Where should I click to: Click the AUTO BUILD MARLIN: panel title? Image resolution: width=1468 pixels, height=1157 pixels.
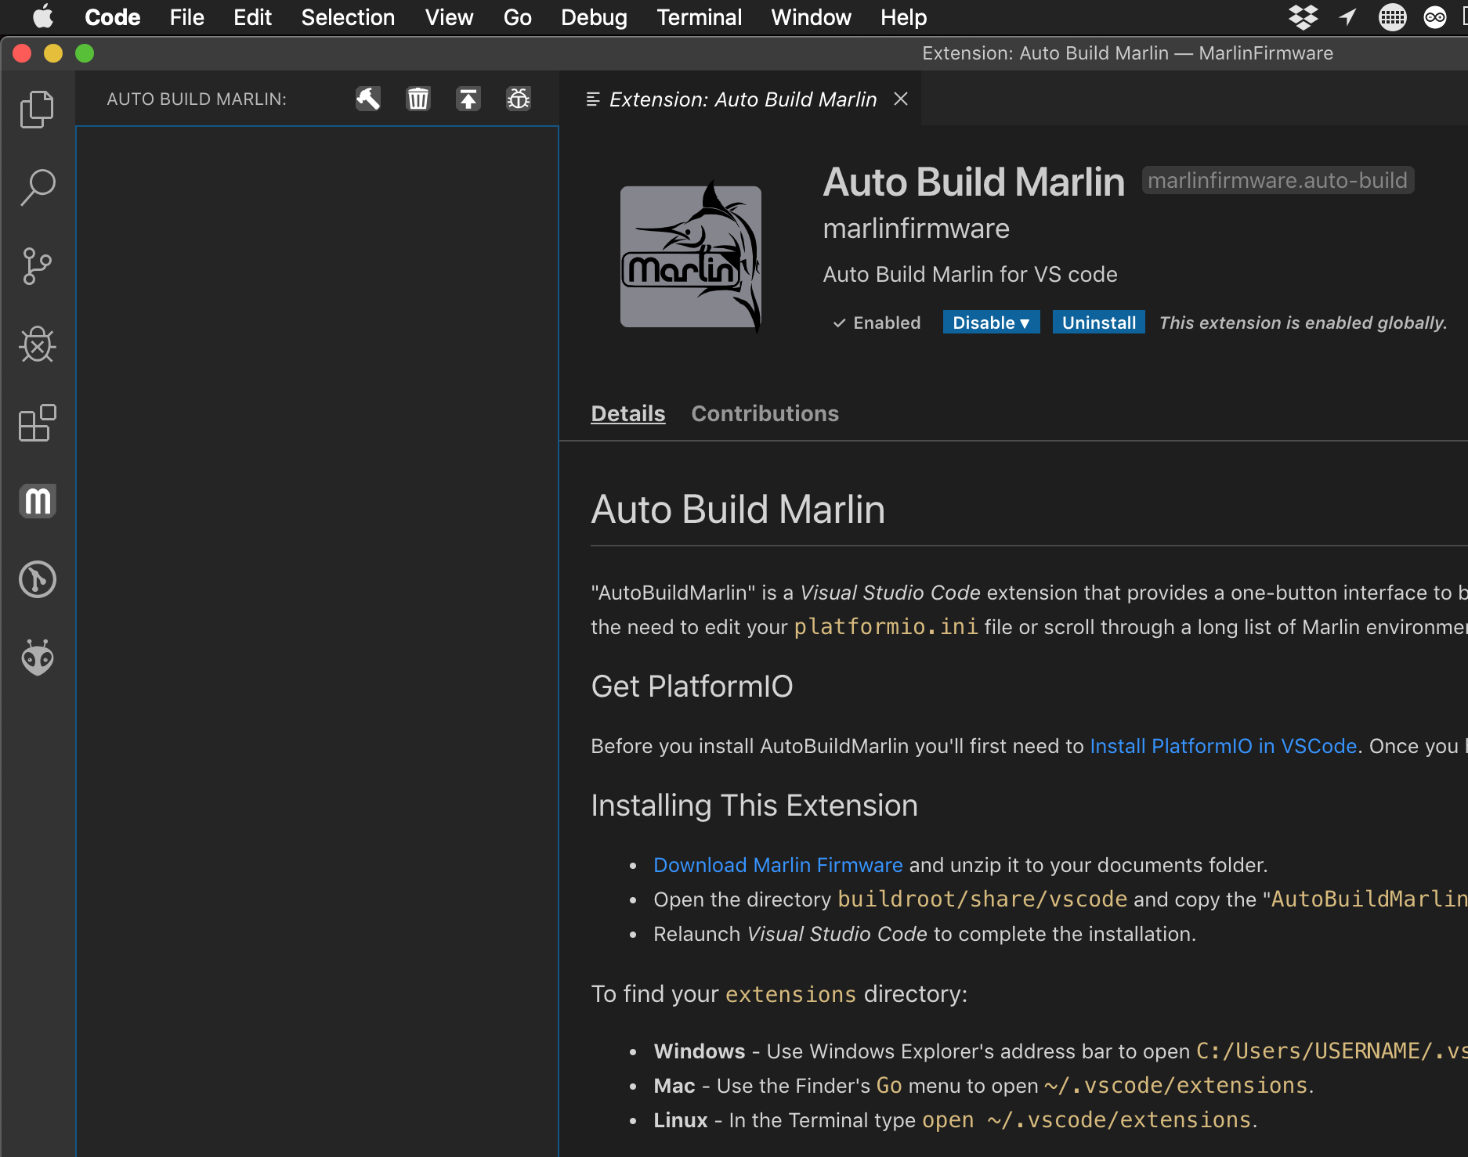(197, 99)
